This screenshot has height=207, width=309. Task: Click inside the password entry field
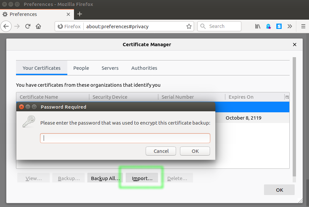pyautogui.click(x=125, y=138)
